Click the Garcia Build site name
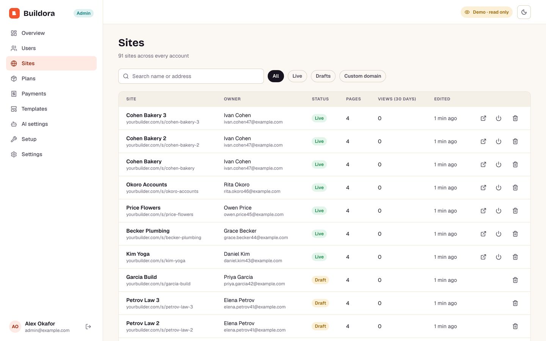Viewport: 546px width, 341px height. coord(141,277)
